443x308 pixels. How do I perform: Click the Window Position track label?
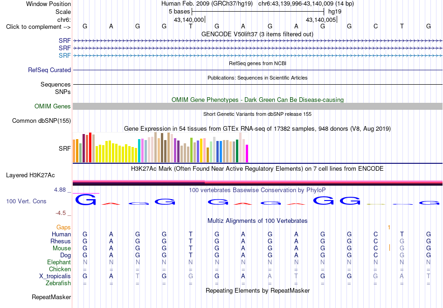pos(48,4)
